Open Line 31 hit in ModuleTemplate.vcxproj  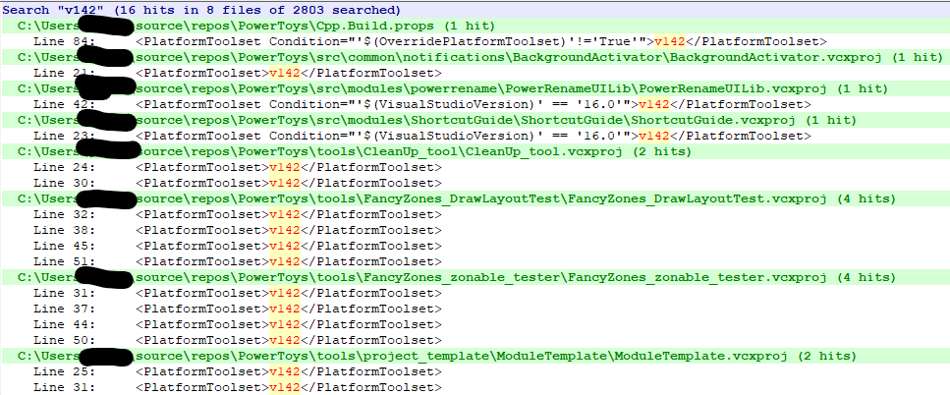point(475,387)
